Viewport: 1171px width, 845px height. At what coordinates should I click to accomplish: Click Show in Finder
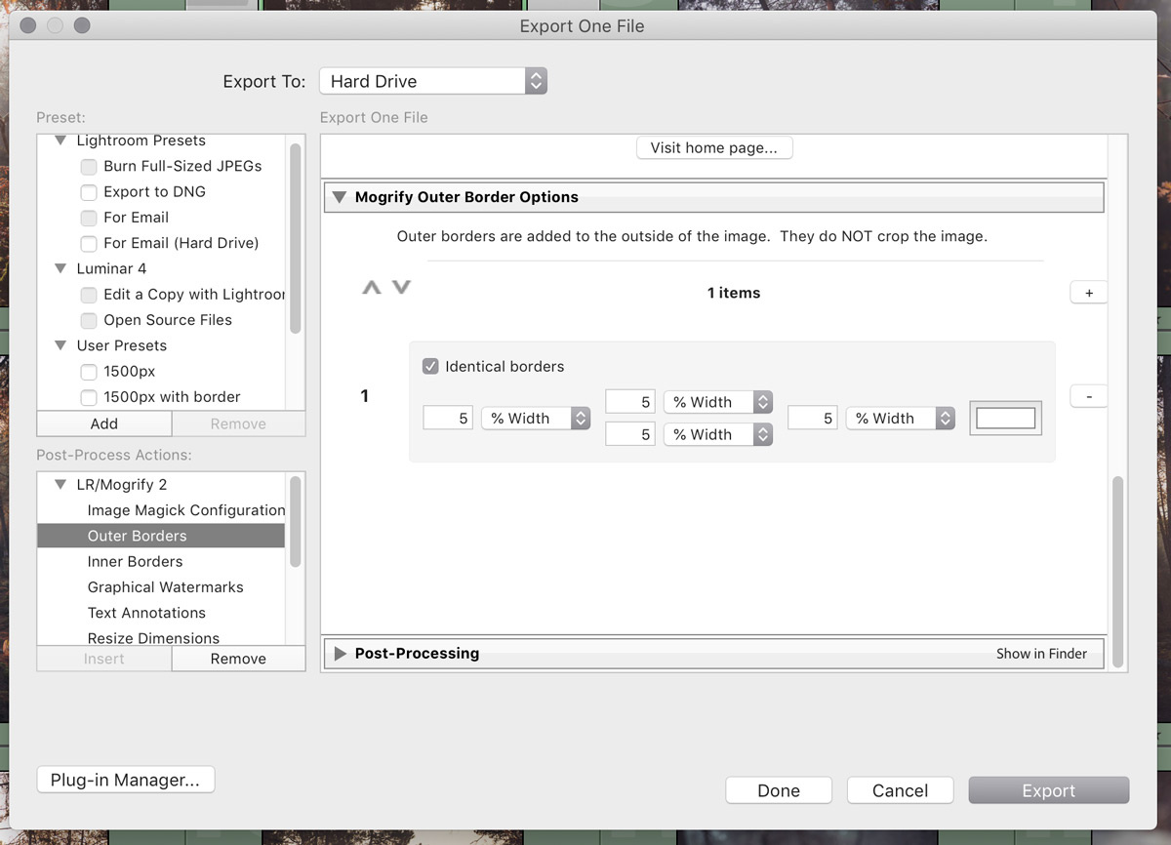point(1041,654)
